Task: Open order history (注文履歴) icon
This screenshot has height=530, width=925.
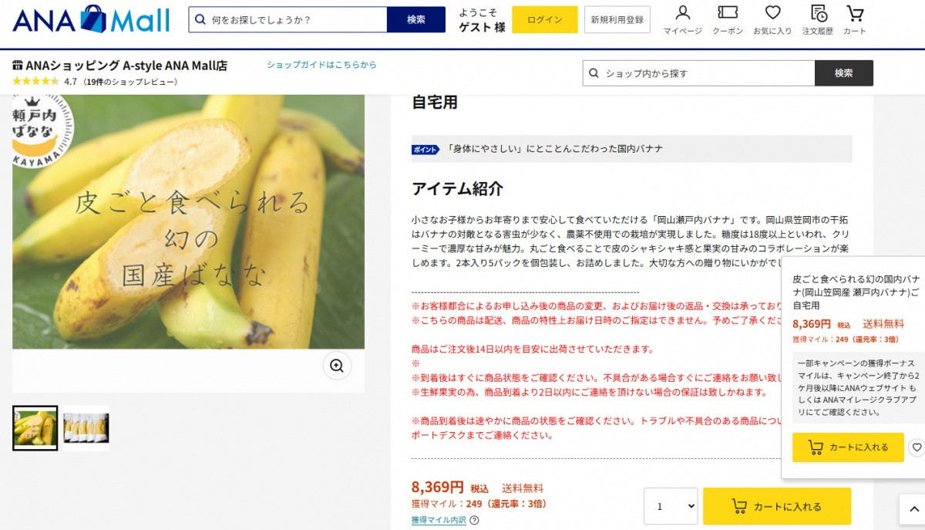Action: pos(819,19)
